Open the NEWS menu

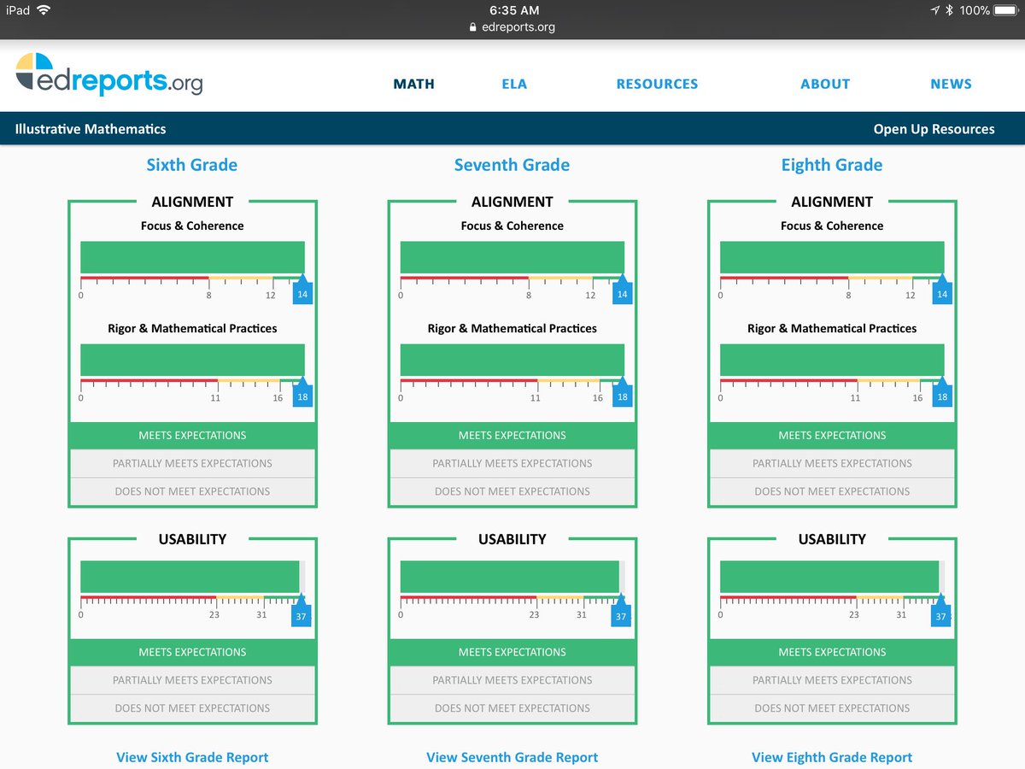(951, 84)
